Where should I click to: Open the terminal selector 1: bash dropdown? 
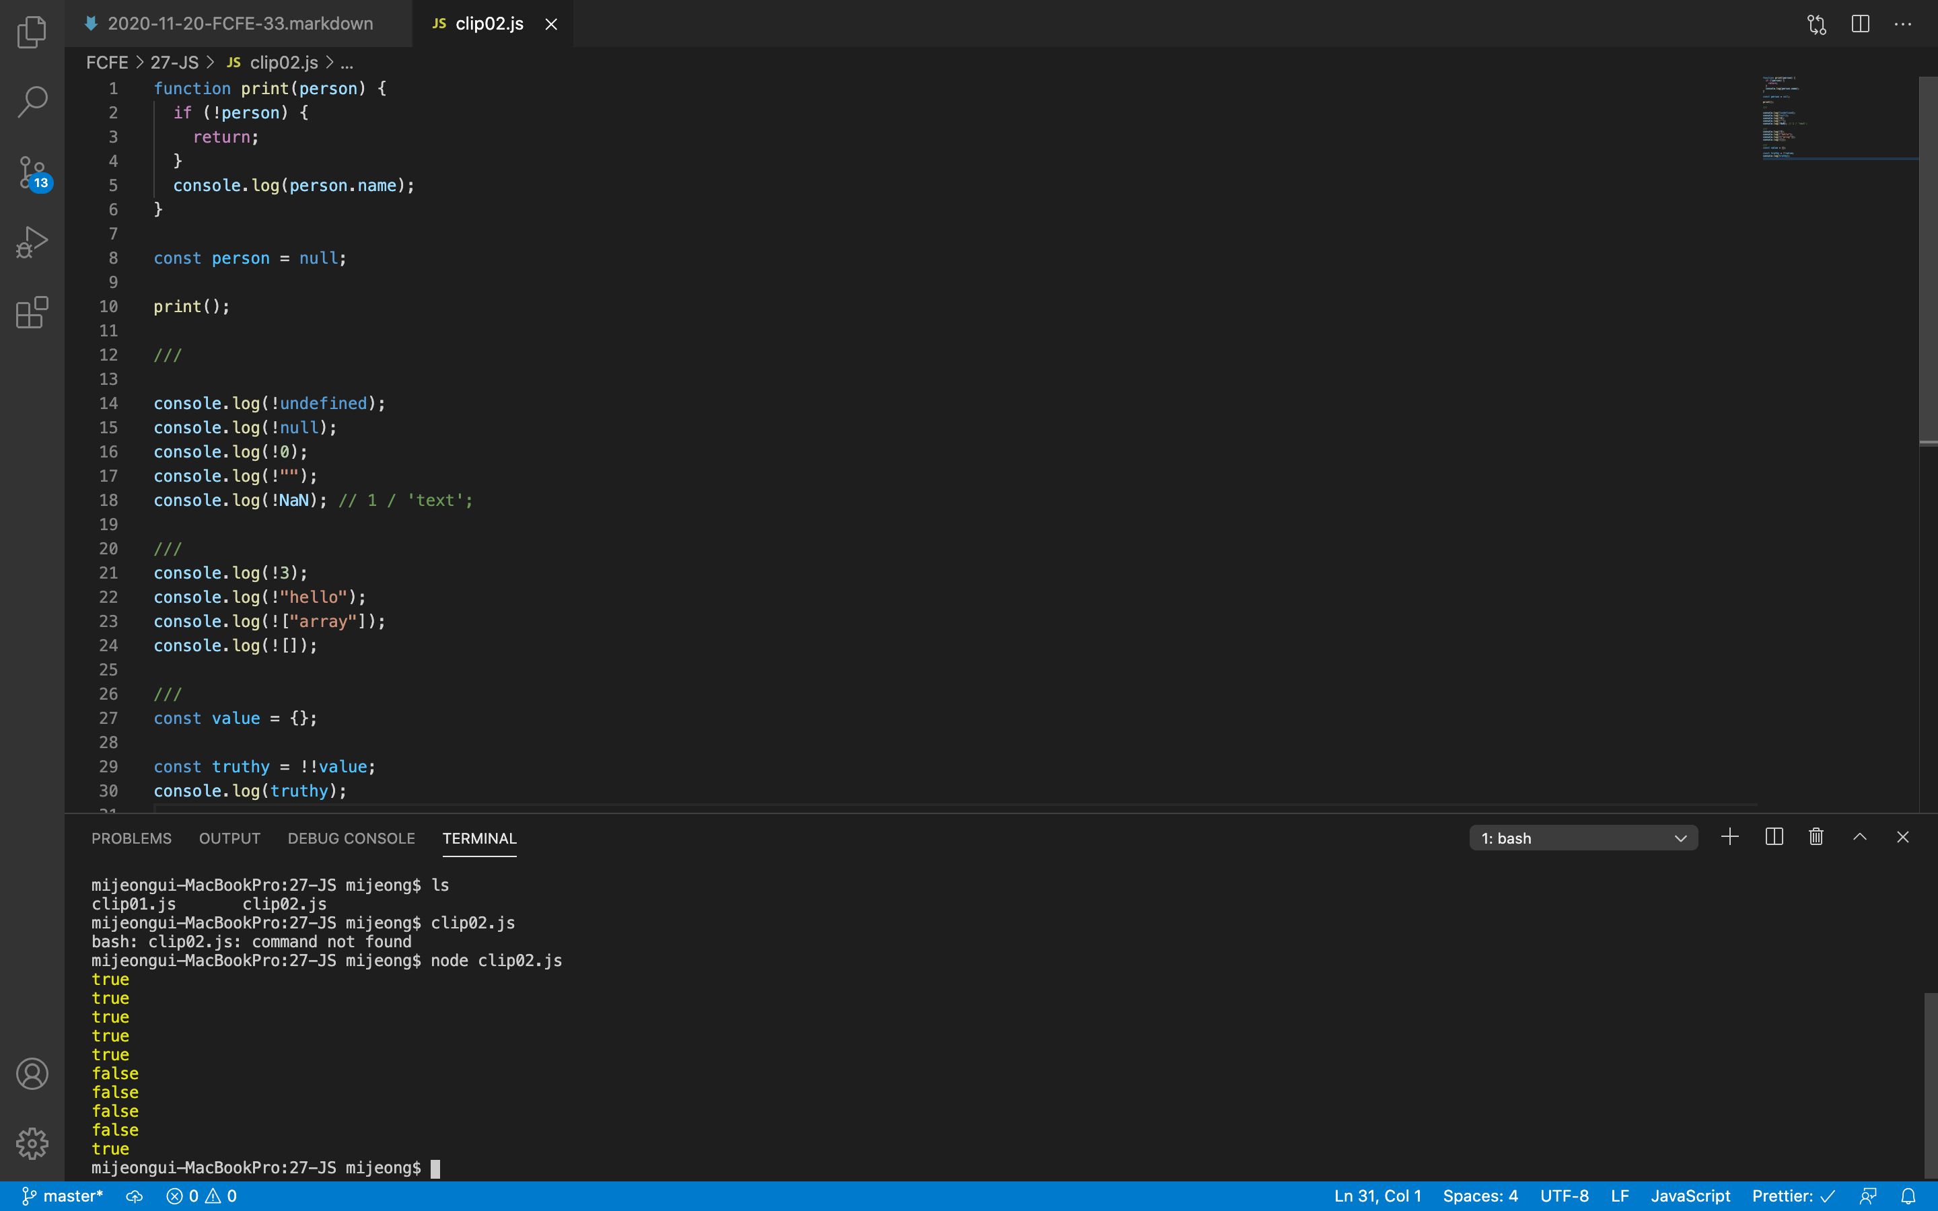click(1583, 838)
